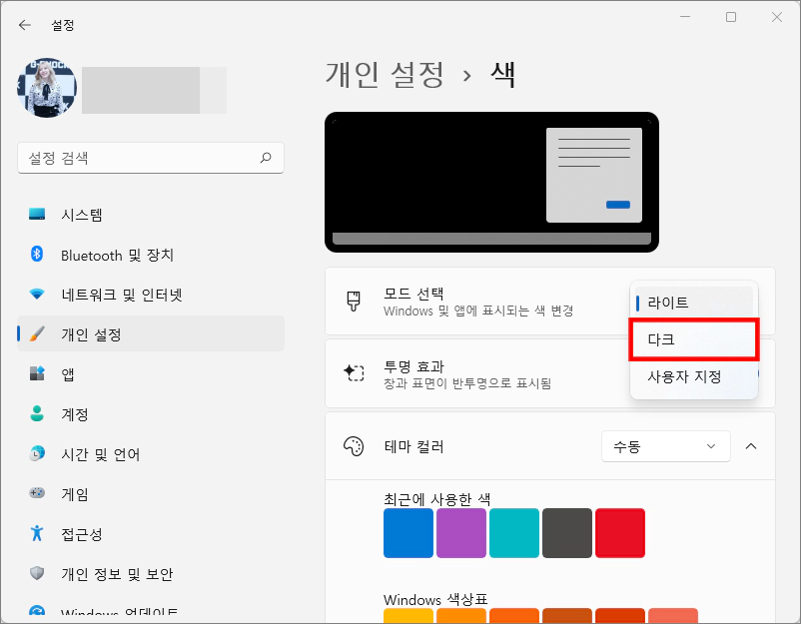Click the 최근에 사용한 색 label
Image resolution: width=801 pixels, height=624 pixels.
point(436,499)
